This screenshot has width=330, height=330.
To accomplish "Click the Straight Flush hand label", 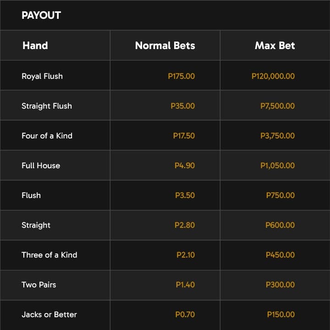I will pos(47,106).
